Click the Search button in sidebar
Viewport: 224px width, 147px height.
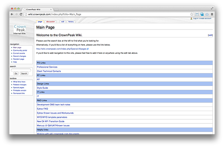pos(24,73)
